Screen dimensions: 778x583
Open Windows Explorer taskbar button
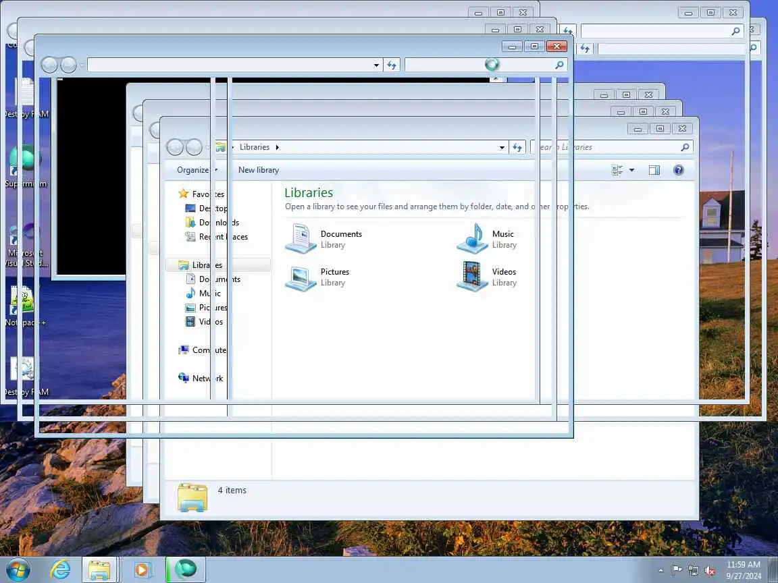[99, 570]
